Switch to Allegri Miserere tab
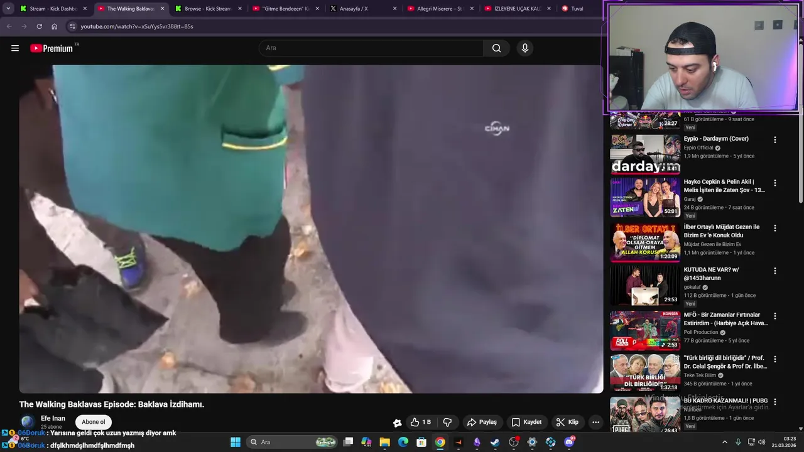 (440, 9)
